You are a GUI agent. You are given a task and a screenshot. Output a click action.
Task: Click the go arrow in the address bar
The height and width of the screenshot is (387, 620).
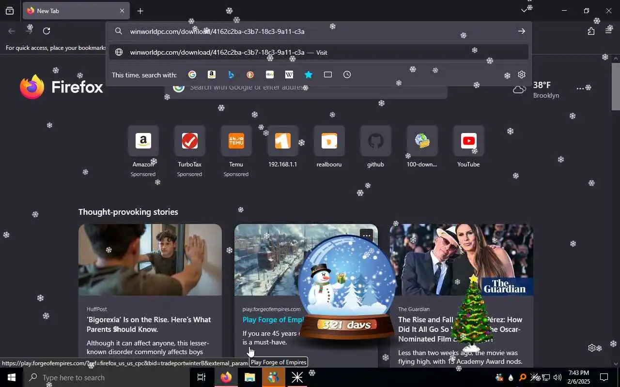tap(521, 31)
